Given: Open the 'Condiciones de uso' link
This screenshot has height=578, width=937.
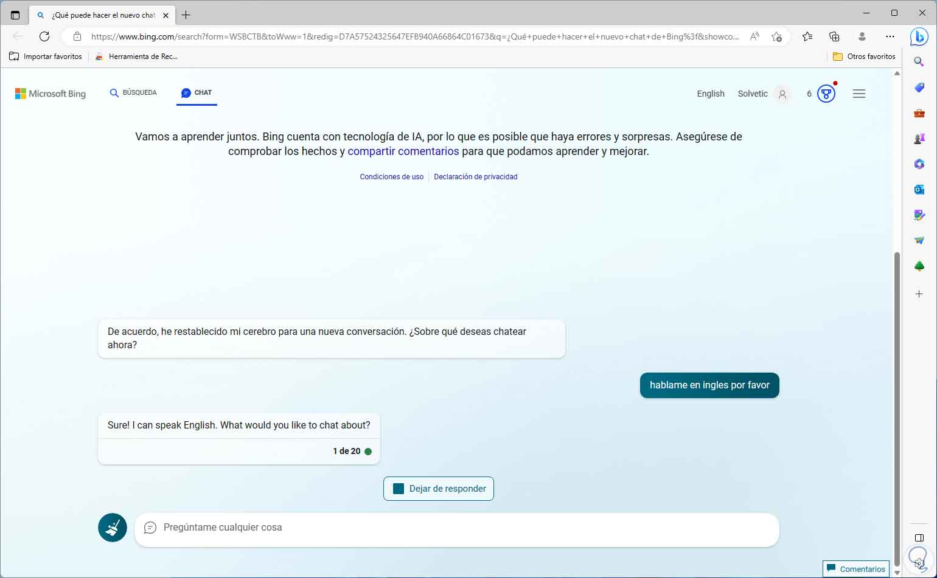Looking at the screenshot, I should pyautogui.click(x=392, y=177).
